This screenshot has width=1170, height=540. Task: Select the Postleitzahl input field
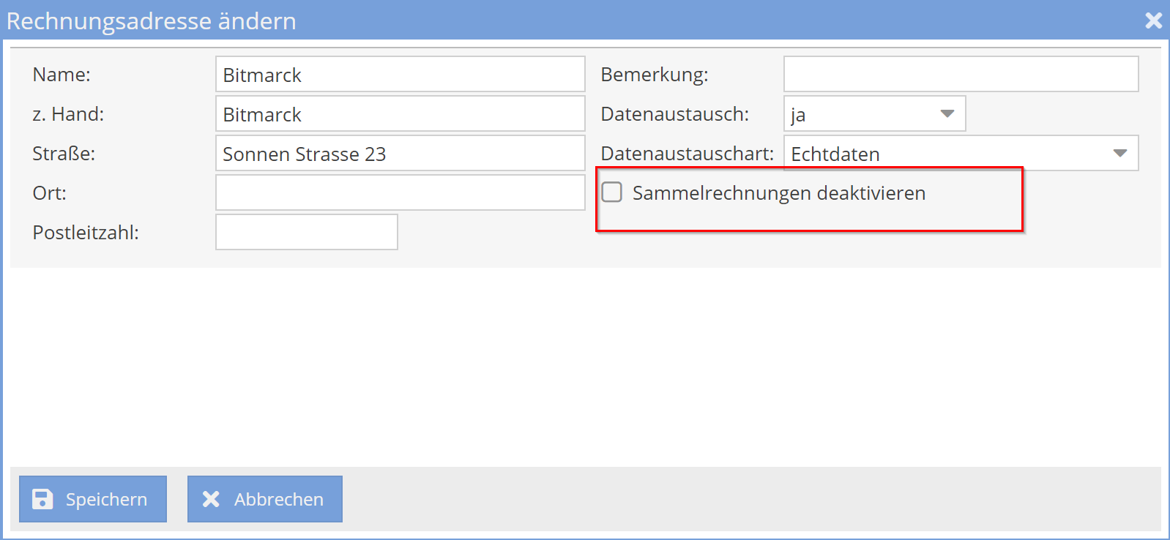[x=306, y=232]
